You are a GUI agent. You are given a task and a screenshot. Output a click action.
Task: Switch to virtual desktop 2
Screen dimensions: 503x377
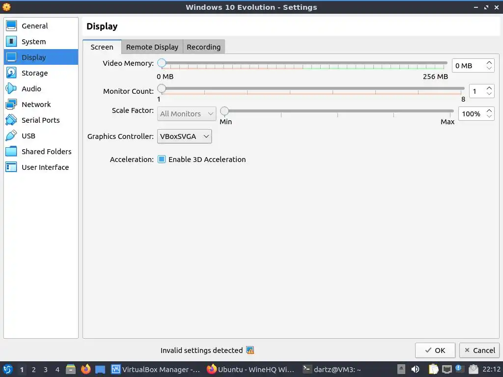34,370
